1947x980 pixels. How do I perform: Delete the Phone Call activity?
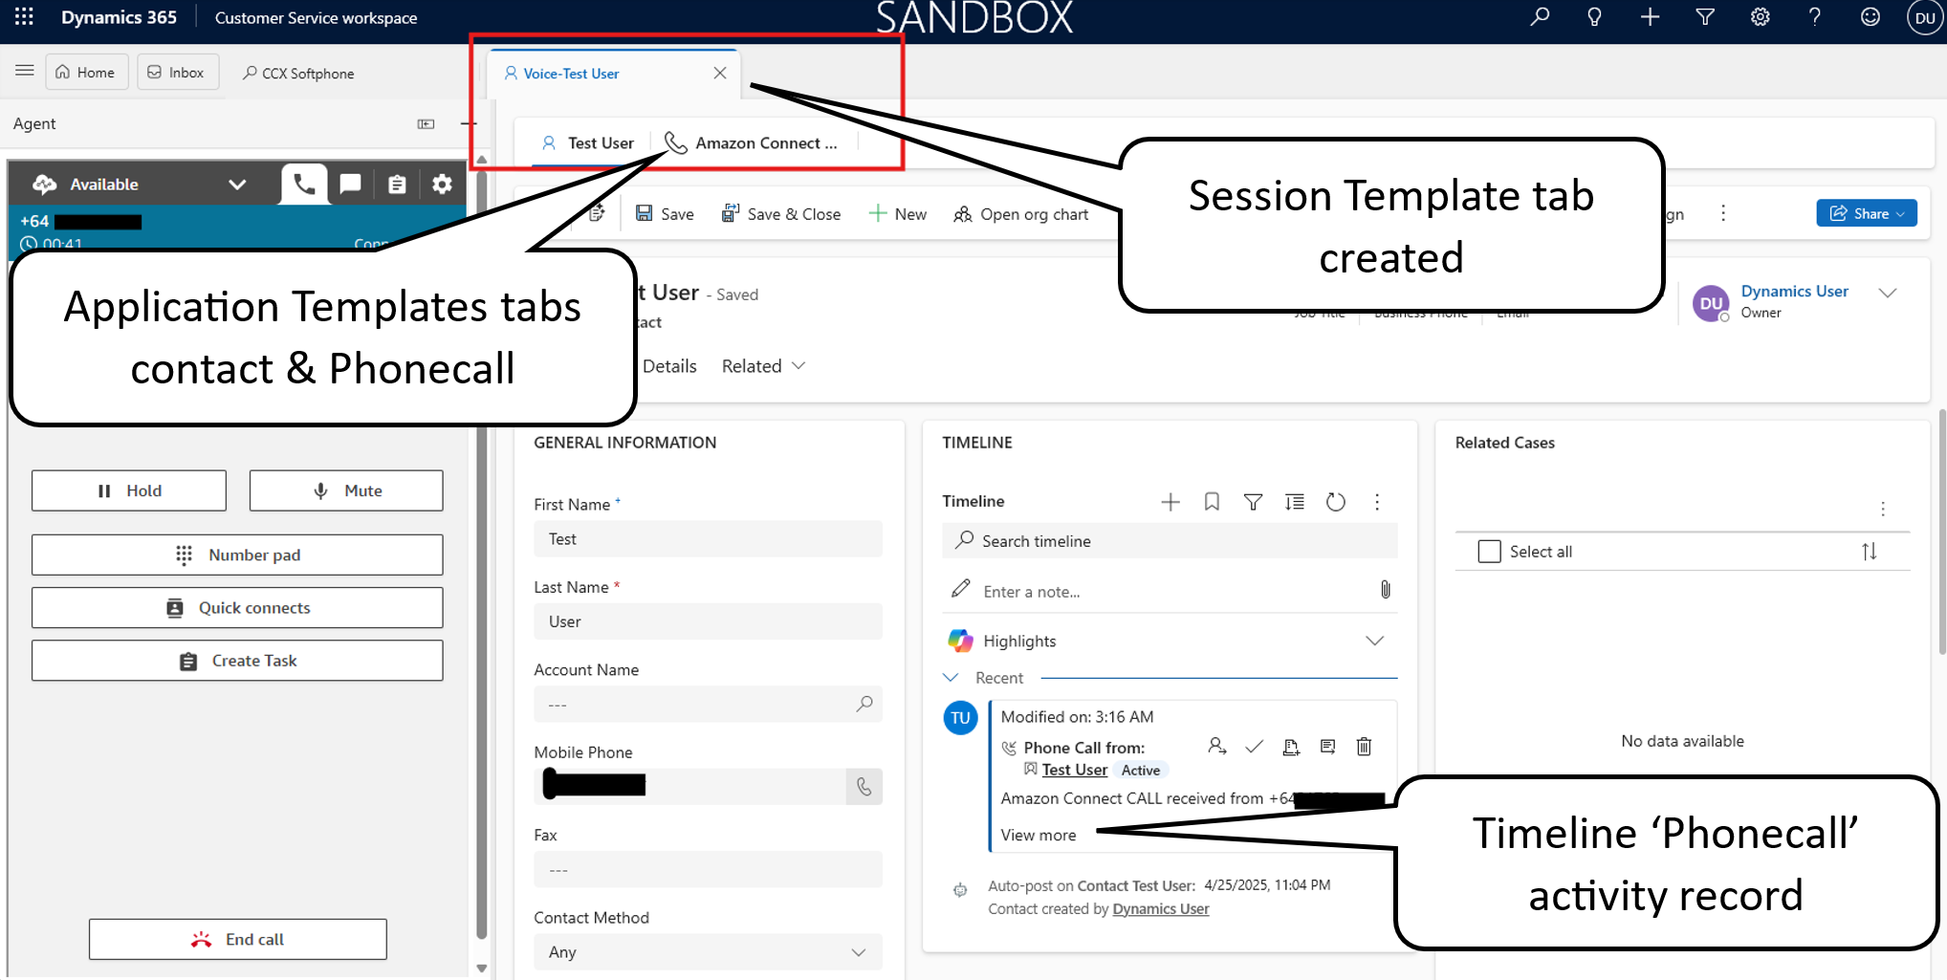pos(1365,747)
